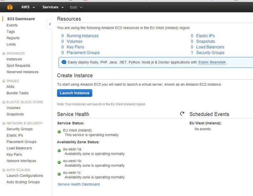Screen dimensions: 253x196
Task: Click green status check beside eu-west-1c
Action: (x=59, y=174)
